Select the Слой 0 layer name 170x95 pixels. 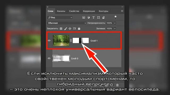74,59
